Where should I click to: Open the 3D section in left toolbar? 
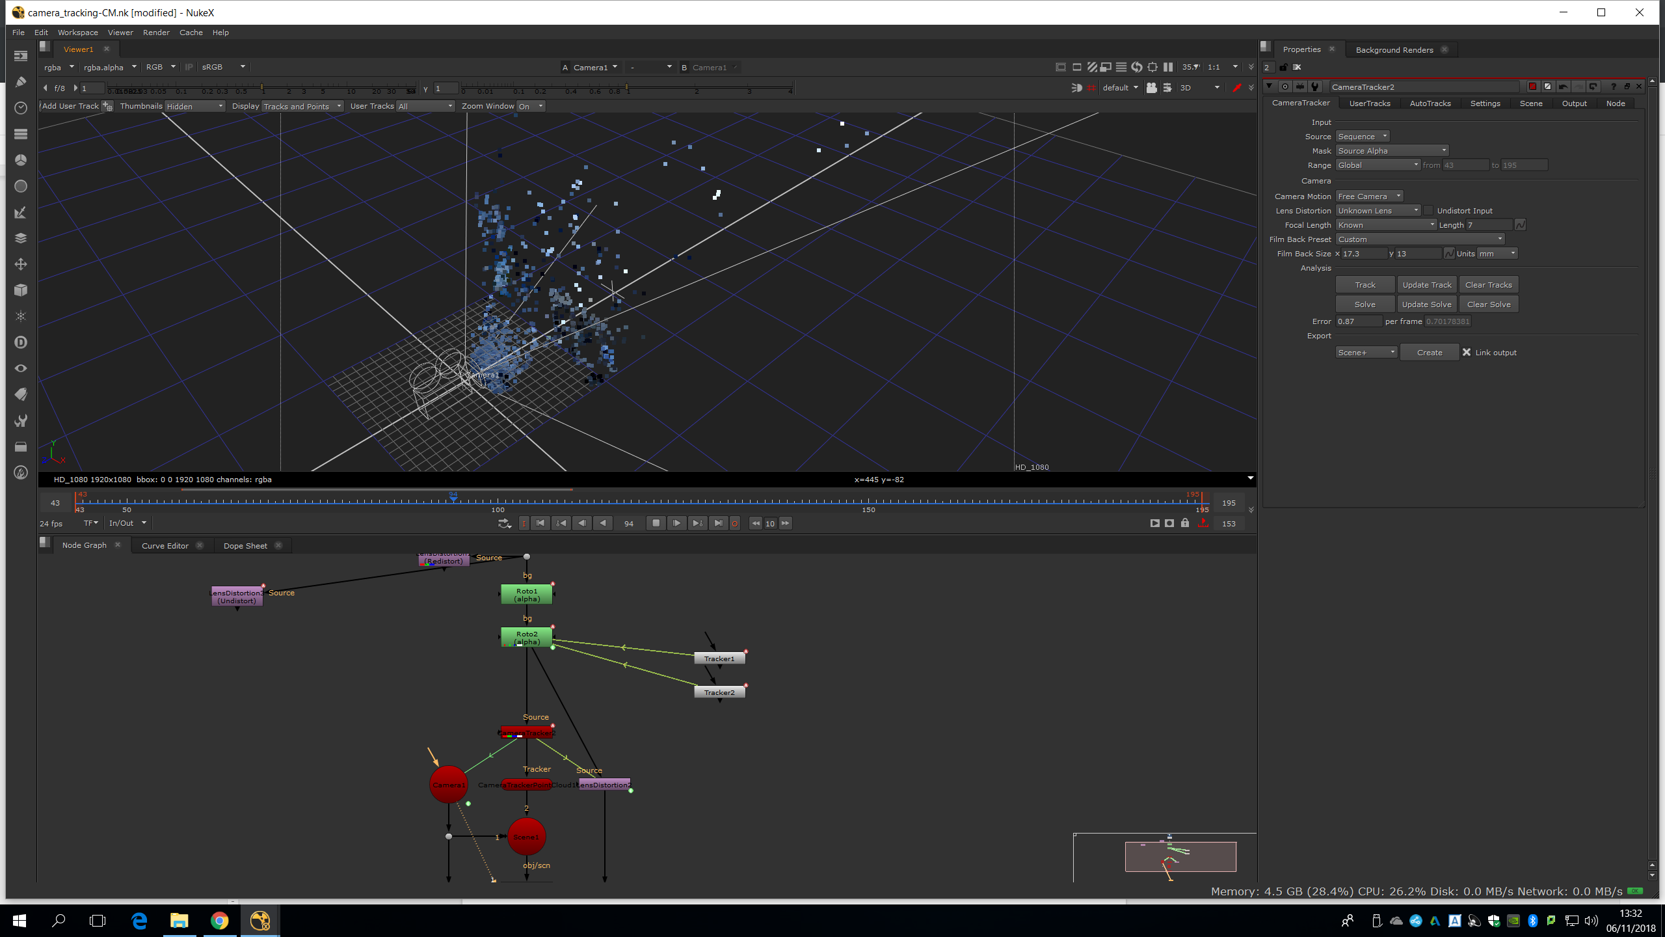pyautogui.click(x=21, y=290)
